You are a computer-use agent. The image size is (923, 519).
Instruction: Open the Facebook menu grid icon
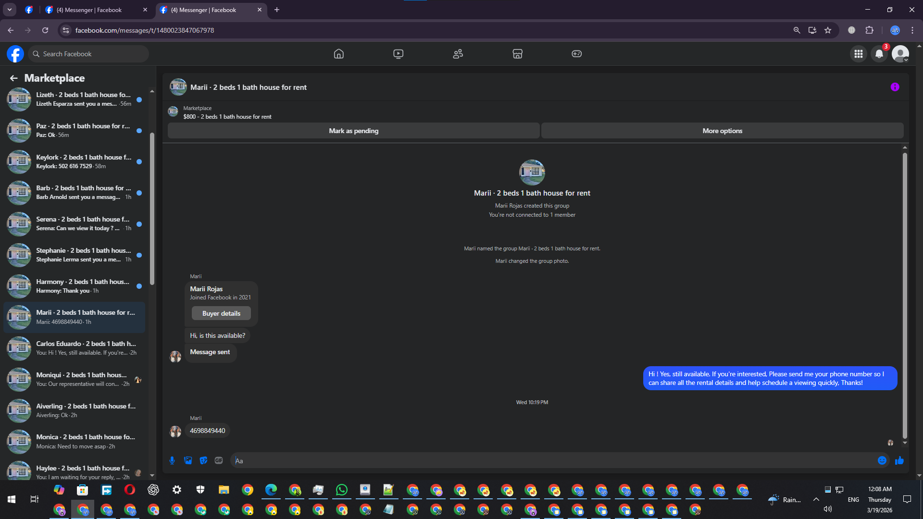858,54
